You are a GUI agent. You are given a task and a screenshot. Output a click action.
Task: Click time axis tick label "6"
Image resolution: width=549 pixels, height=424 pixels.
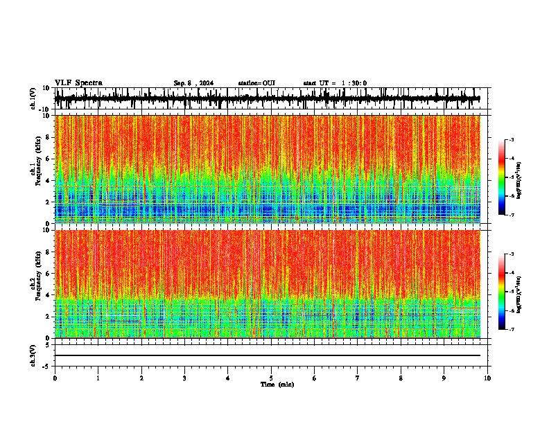tap(315, 378)
